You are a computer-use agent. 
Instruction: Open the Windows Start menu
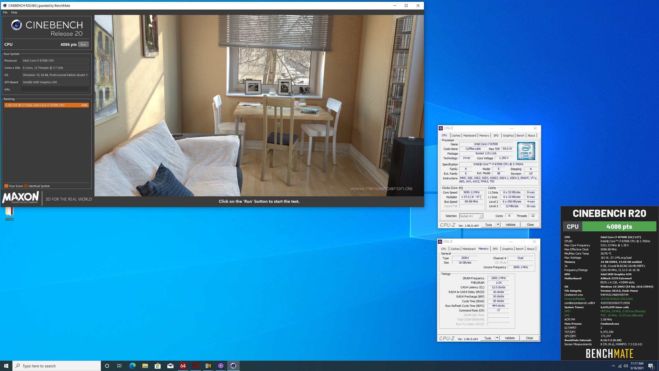pyautogui.click(x=6, y=366)
